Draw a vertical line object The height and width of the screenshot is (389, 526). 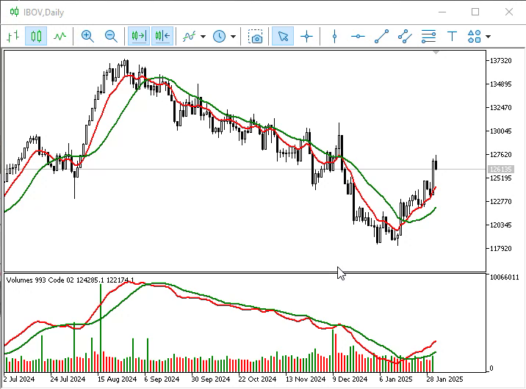[334, 36]
